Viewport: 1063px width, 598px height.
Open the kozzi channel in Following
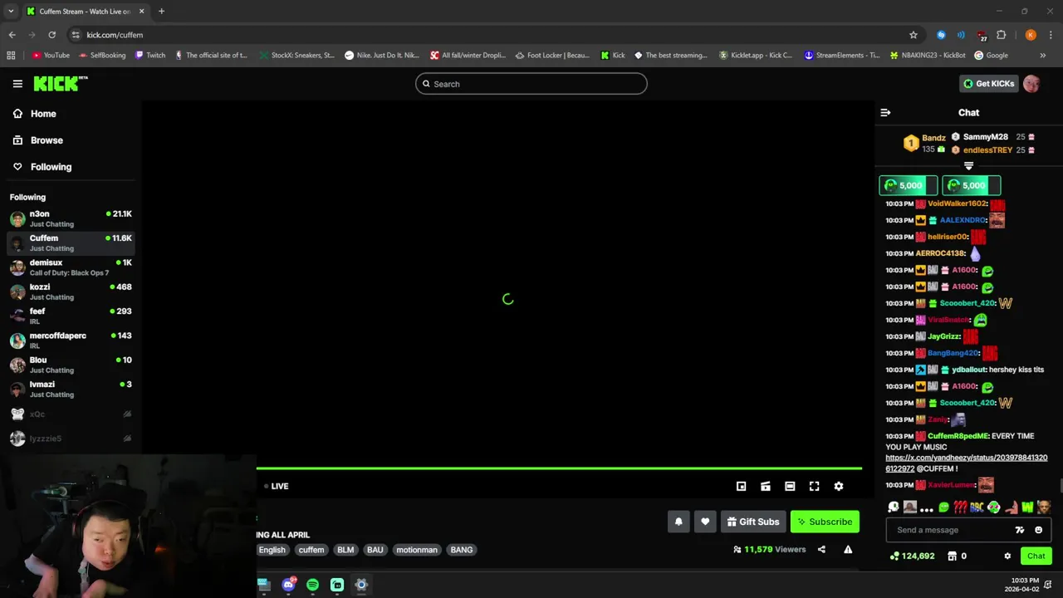pyautogui.click(x=71, y=292)
